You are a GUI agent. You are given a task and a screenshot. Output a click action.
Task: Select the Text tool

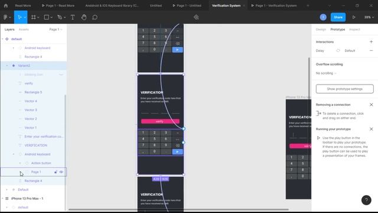point(73,17)
